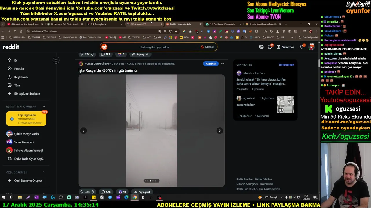Show the previous image in the post gallery
The image size is (371, 208).
tap(83, 131)
